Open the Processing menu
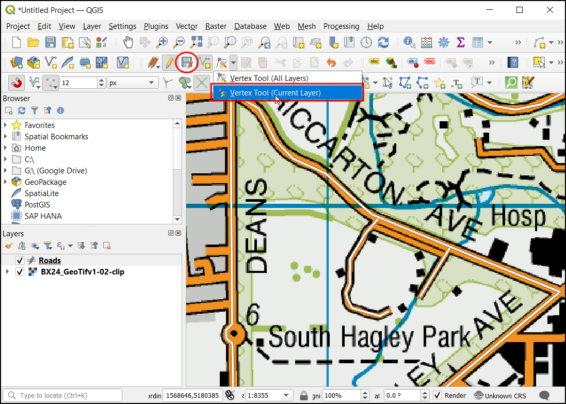The width and height of the screenshot is (566, 404). click(341, 26)
